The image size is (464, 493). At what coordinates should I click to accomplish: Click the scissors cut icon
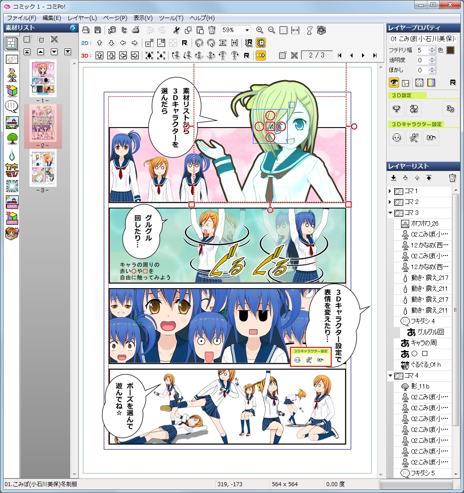[x=176, y=30]
